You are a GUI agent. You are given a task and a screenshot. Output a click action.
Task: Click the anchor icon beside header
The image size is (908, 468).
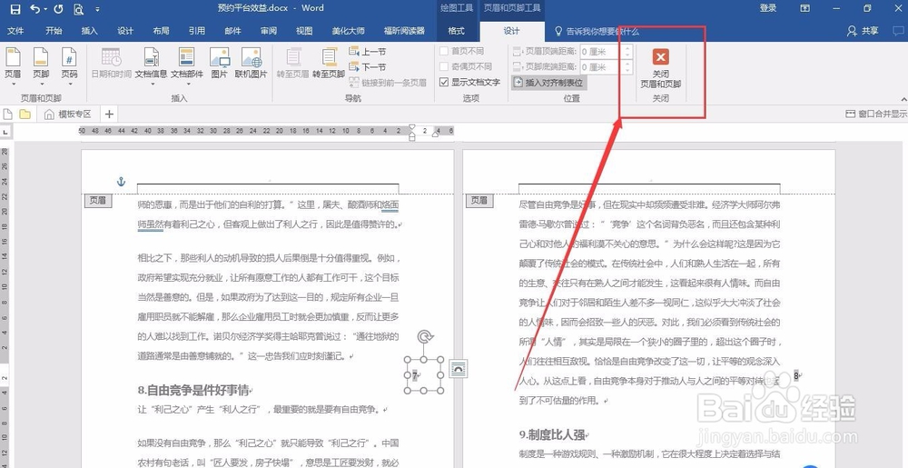(121, 182)
